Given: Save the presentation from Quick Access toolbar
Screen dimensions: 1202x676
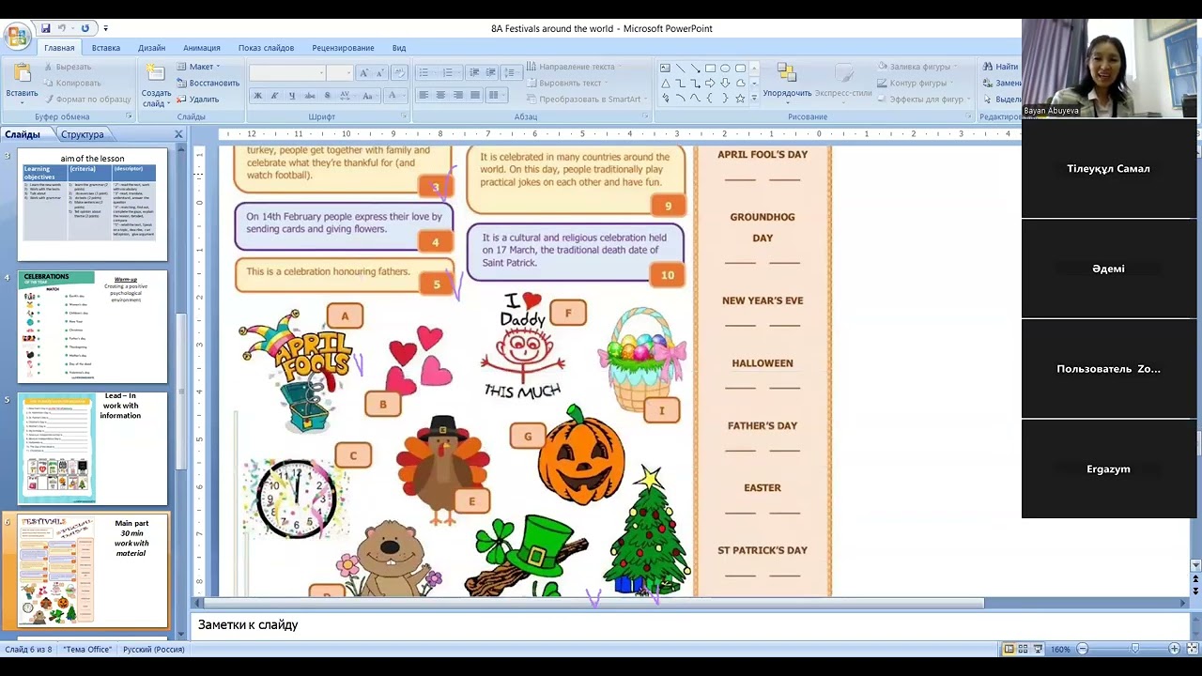Looking at the screenshot, I should 45,28.
